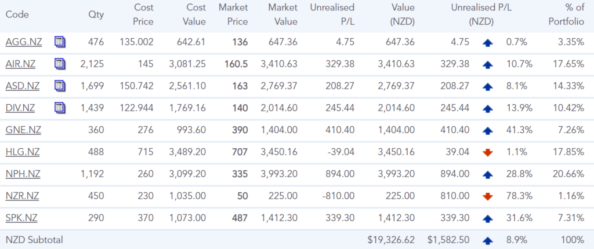Click the notes icon beside ASD.NZ

pyautogui.click(x=60, y=86)
